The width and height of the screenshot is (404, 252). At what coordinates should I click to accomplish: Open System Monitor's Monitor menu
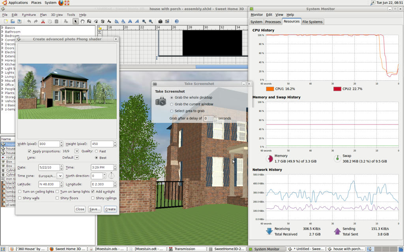tap(256, 15)
